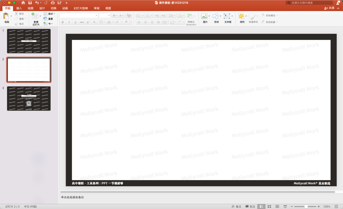This screenshot has width=343, height=209.
Task: Toggle normal view button in status bar
Action: tap(261, 206)
